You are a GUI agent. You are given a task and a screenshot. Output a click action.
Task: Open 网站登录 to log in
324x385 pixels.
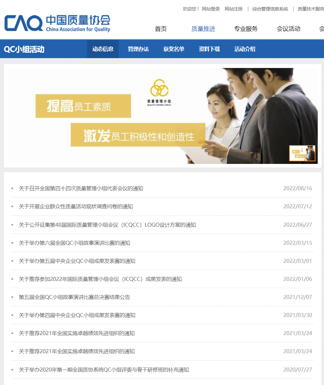(210, 9)
